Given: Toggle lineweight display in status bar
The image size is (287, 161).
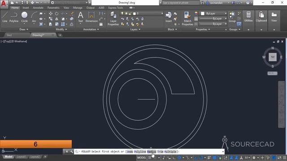Looking at the screenshot, I should [x=209, y=158].
